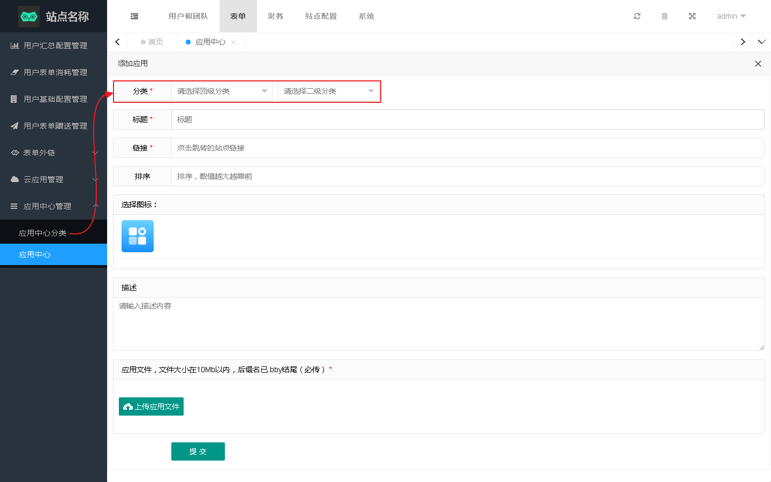The height and width of the screenshot is (482, 771).
Task: Click the sidebar collapse icon in header
Action: (134, 16)
